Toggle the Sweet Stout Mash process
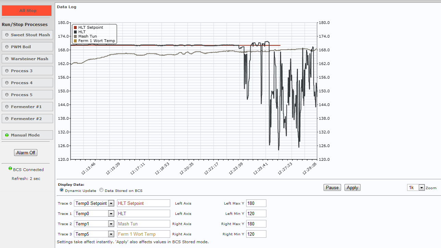 (27, 35)
